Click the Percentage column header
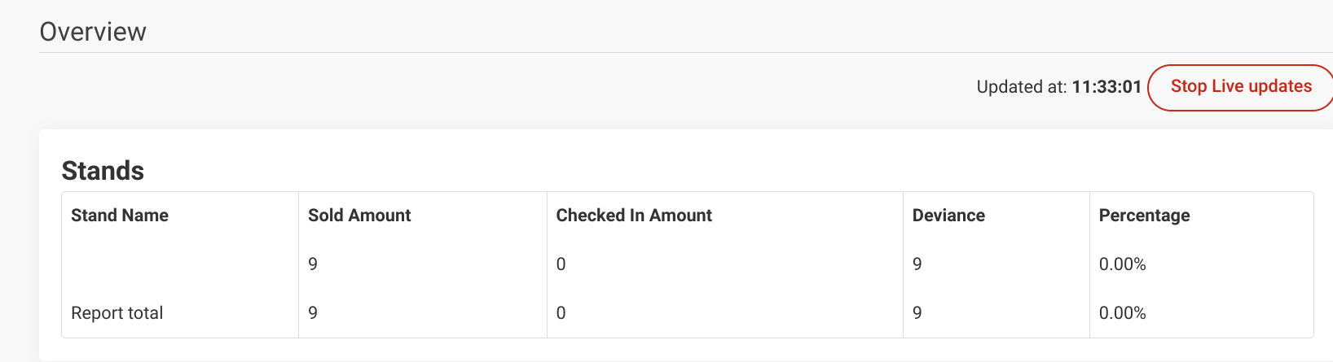1333x362 pixels. pos(1144,216)
